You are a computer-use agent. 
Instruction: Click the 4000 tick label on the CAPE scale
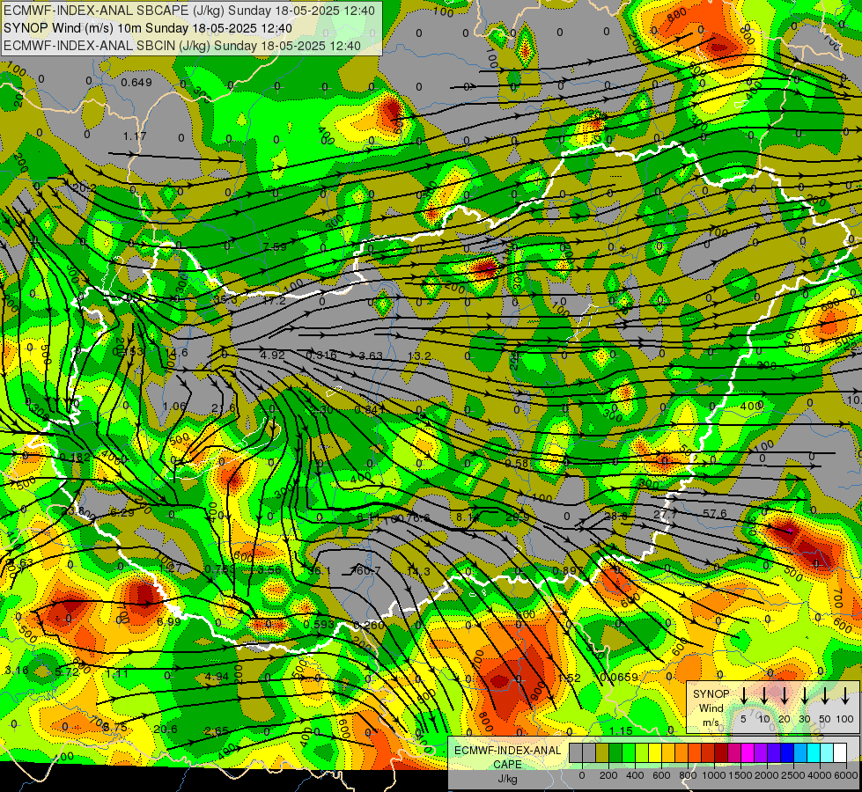(x=820, y=775)
